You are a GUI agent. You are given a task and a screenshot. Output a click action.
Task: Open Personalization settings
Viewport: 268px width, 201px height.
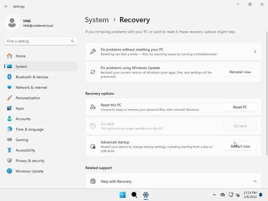pos(41,98)
